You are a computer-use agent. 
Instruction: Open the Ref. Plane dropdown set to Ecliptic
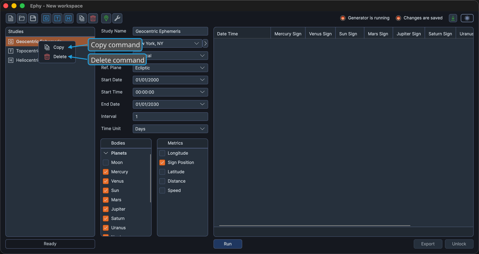point(170,68)
